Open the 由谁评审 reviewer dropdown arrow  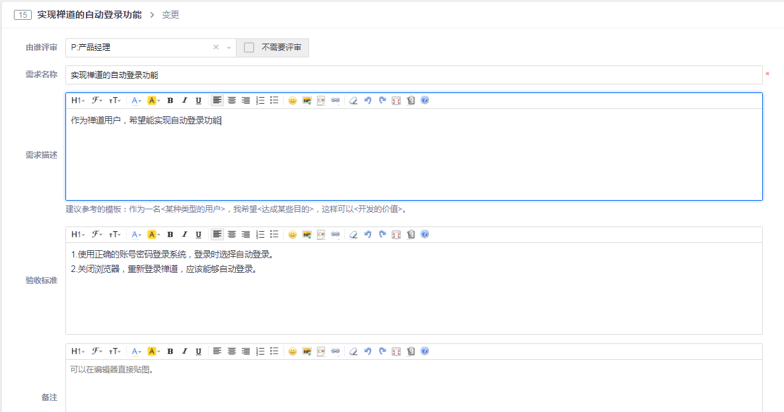[x=229, y=48]
